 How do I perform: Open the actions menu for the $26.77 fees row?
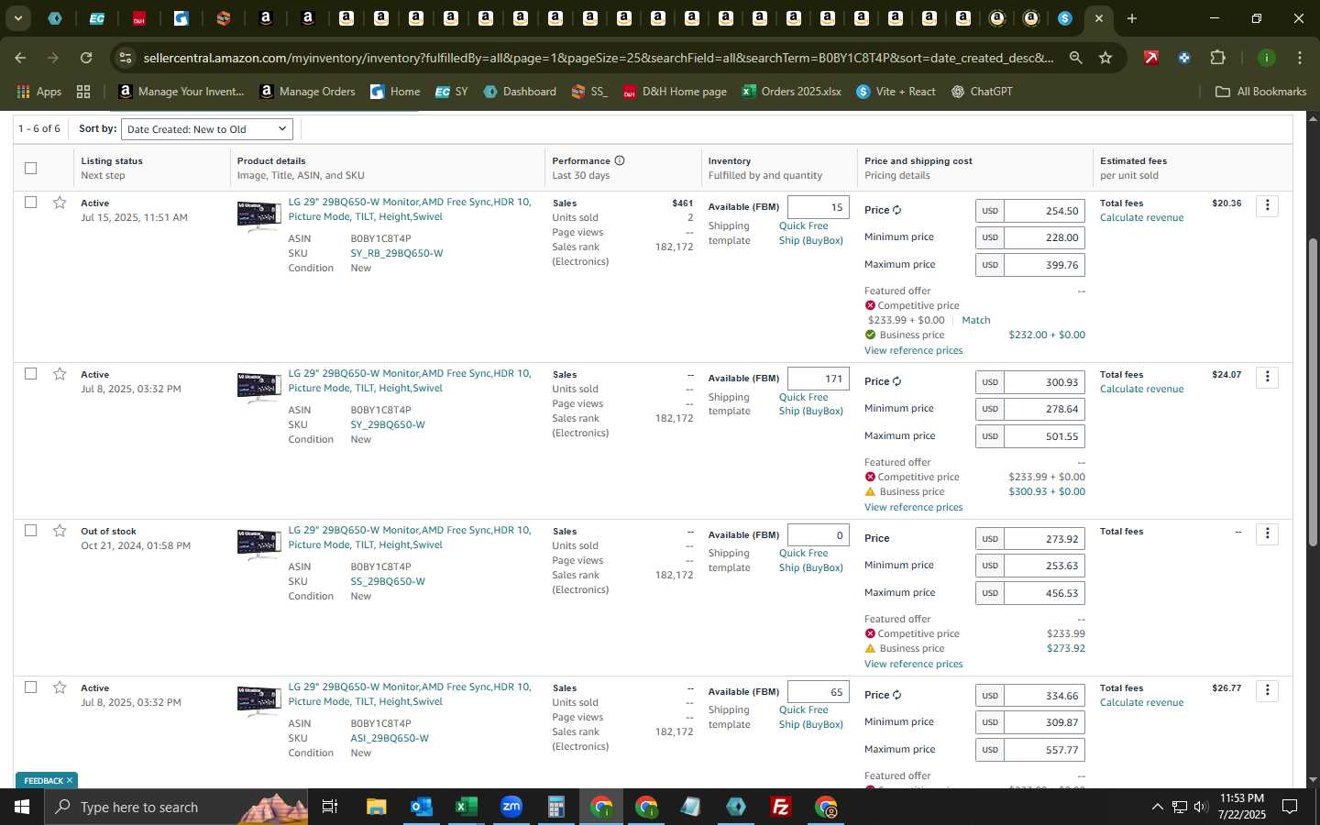[x=1268, y=690]
